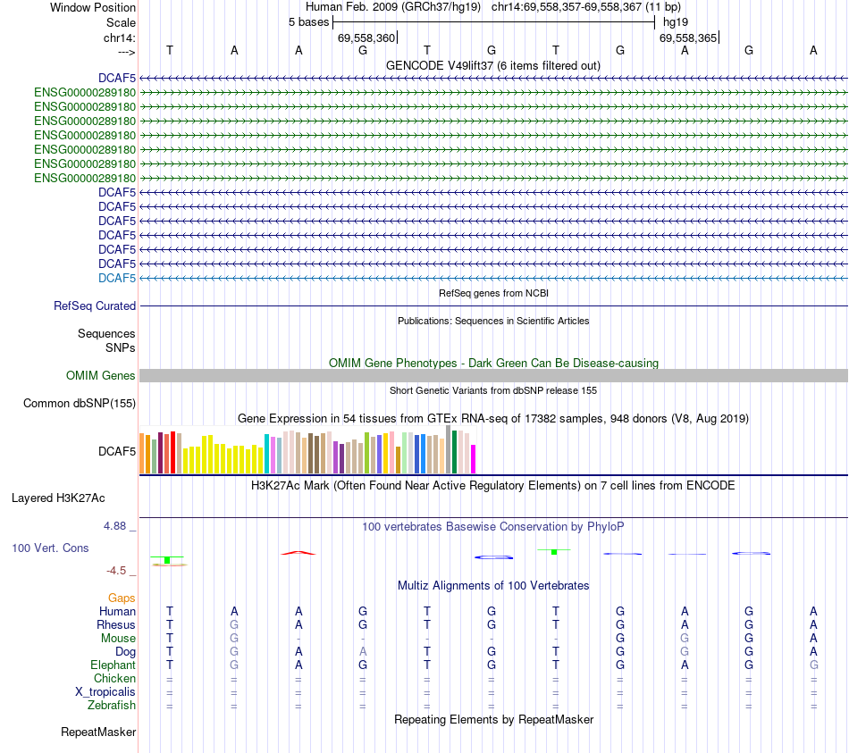Click the SNPs track label
Image resolution: width=849 pixels, height=753 pixels.
click(121, 348)
